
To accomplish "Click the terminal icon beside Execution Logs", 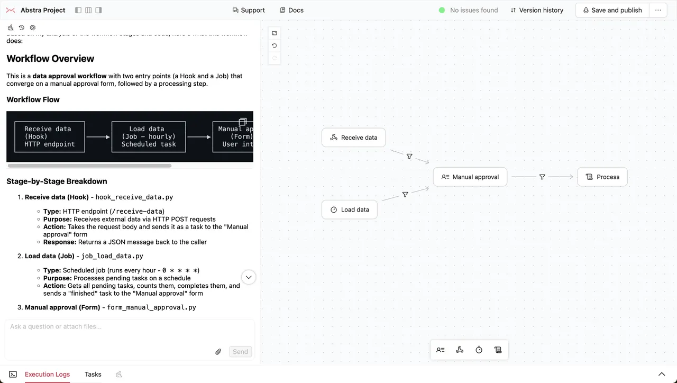I will click(x=13, y=374).
